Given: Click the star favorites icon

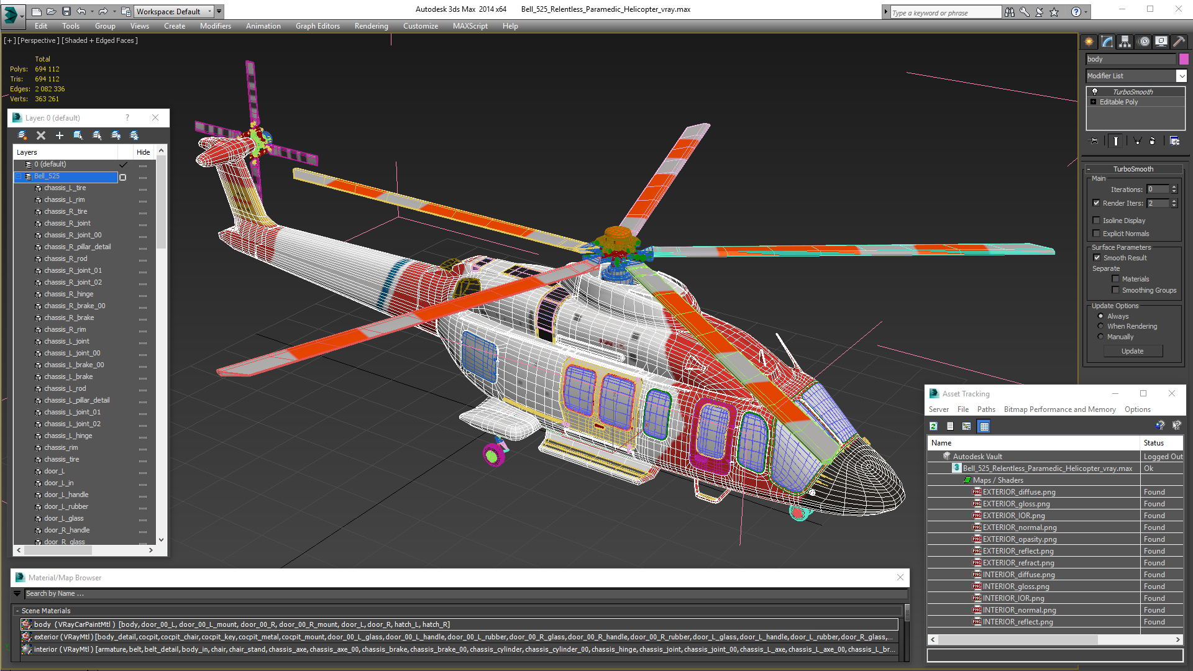Looking at the screenshot, I should [x=1054, y=12].
